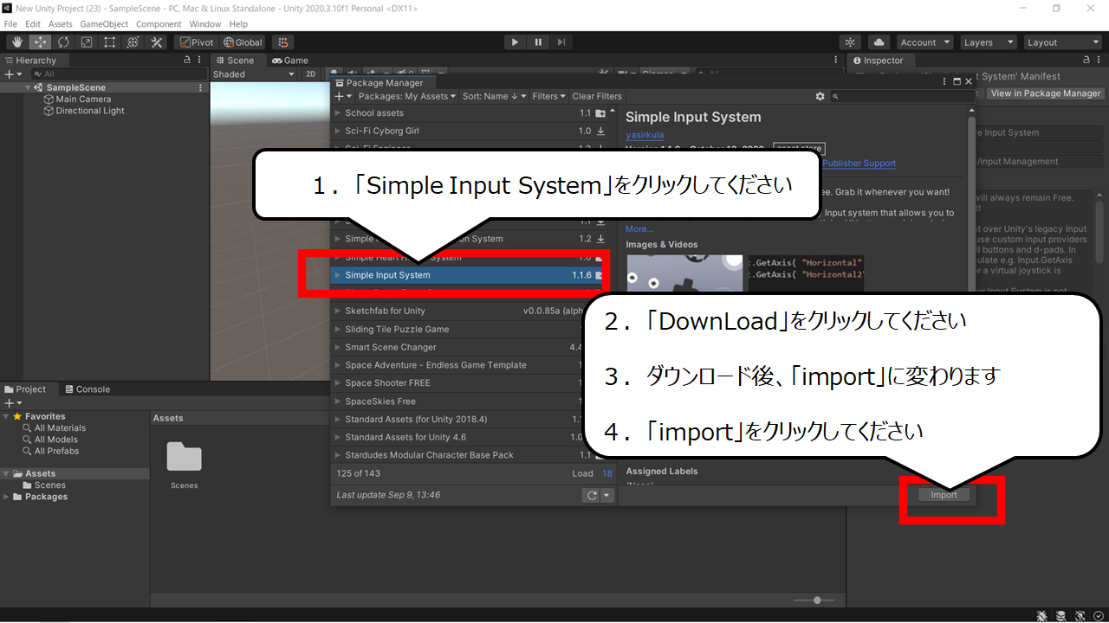Switch to the Game tab
1109x623 pixels.
[x=290, y=61]
